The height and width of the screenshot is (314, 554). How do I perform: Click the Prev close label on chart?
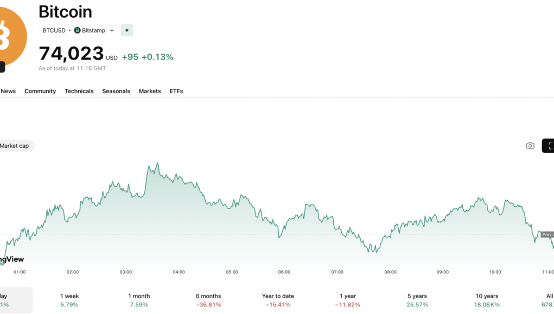(546, 234)
